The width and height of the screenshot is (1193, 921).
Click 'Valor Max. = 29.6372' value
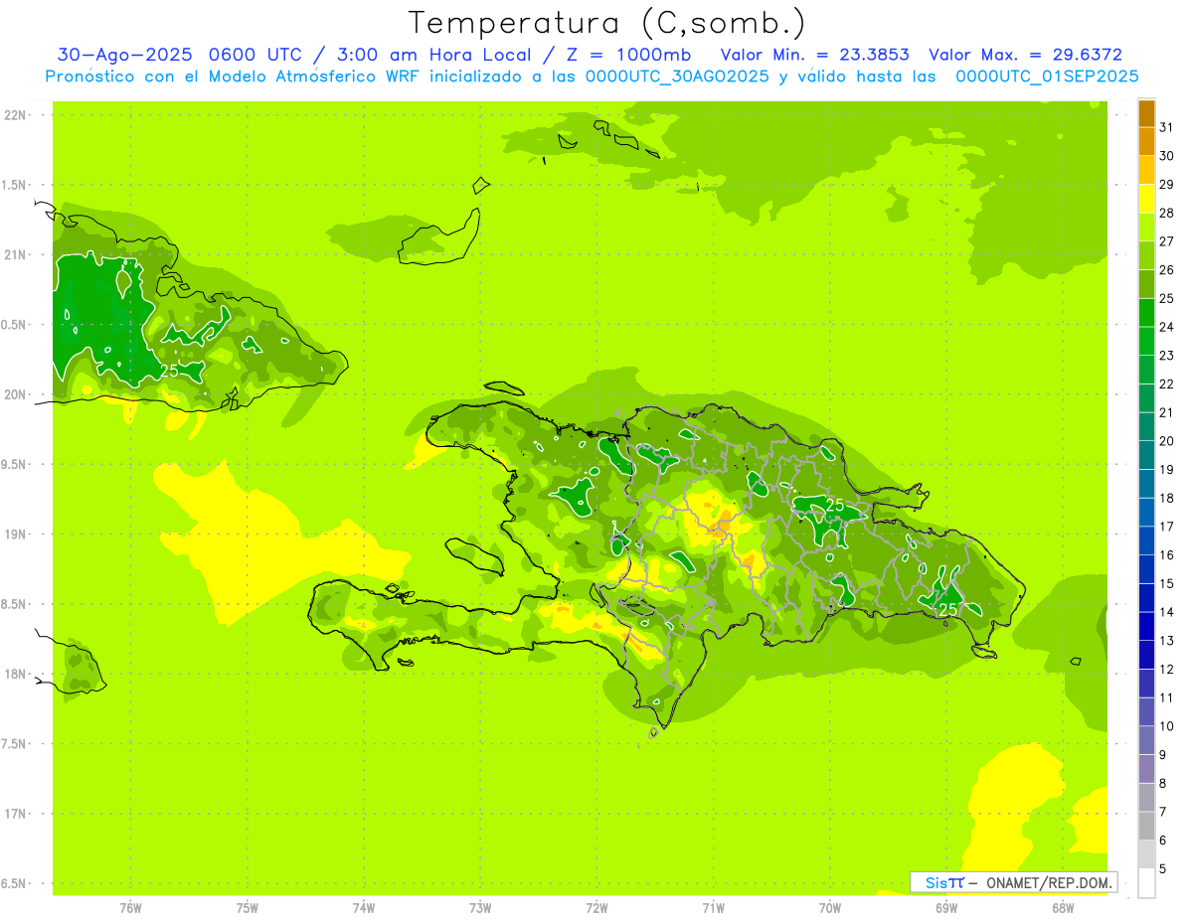[1025, 55]
